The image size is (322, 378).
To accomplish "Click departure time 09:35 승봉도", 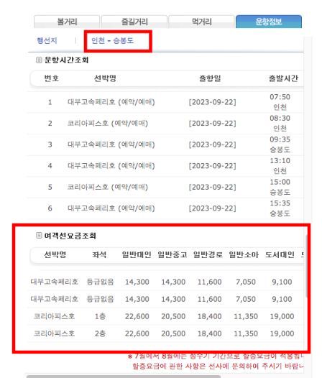I will click(x=280, y=144).
